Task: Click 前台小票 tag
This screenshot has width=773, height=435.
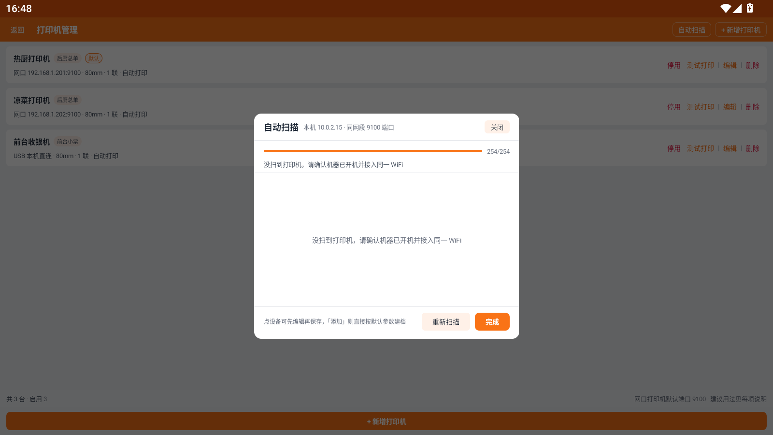Action: pyautogui.click(x=67, y=142)
